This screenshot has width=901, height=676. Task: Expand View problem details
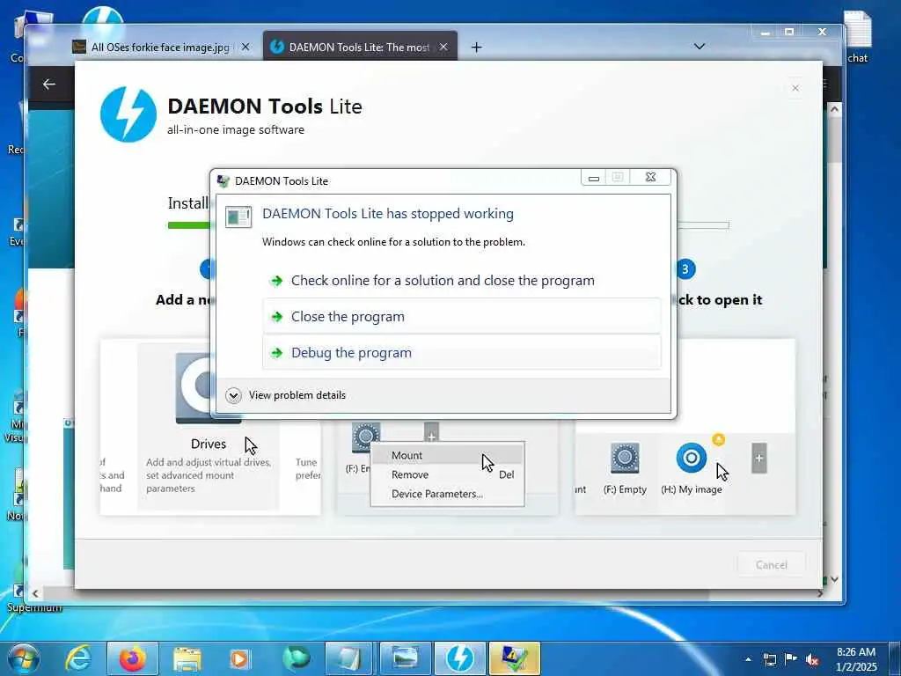(286, 395)
